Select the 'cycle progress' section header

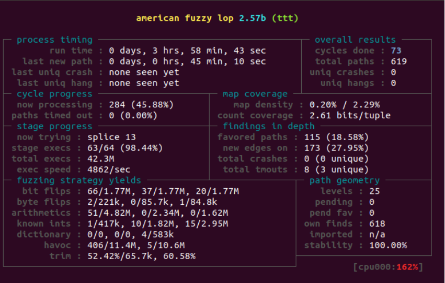pyautogui.click(x=54, y=94)
